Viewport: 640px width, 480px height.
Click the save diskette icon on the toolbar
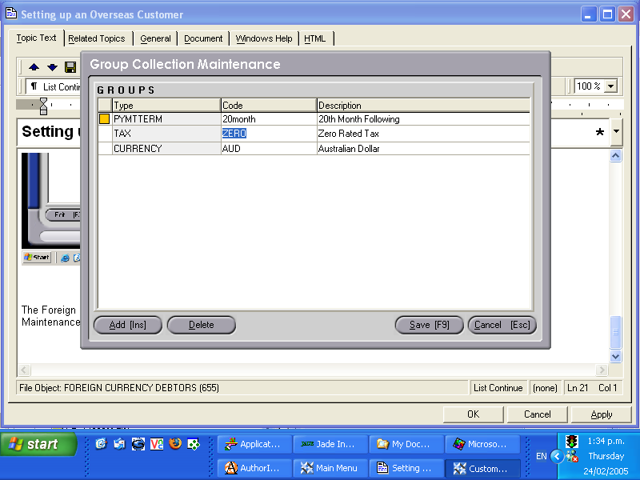point(70,67)
